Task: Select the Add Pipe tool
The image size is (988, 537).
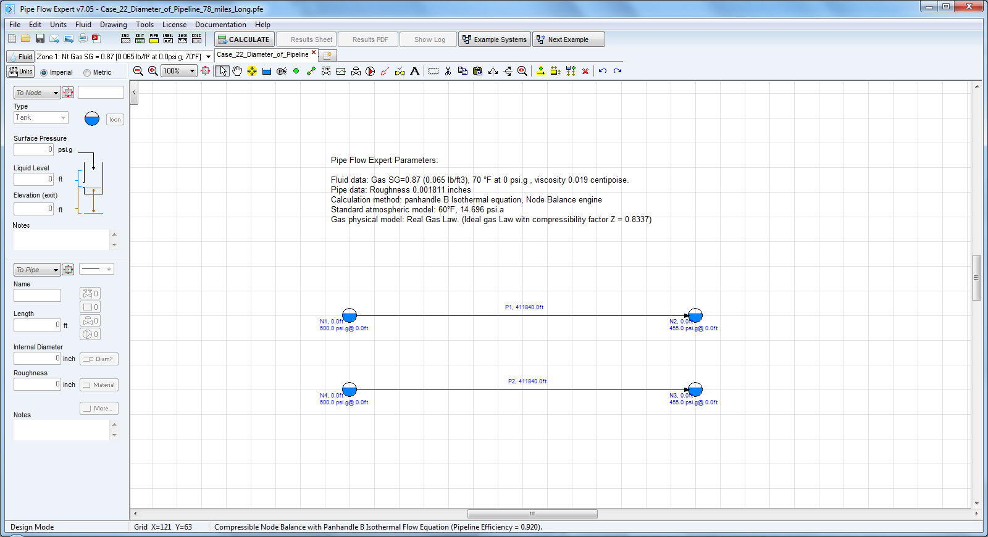Action: (311, 71)
